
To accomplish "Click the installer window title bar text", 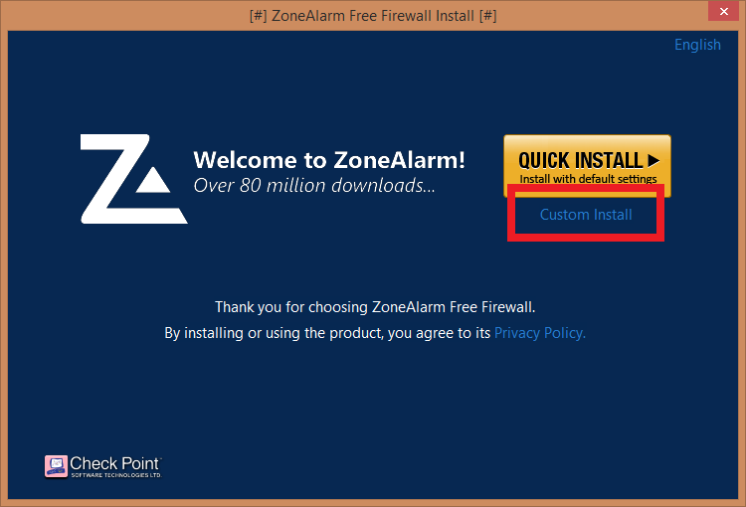I will point(373,16).
